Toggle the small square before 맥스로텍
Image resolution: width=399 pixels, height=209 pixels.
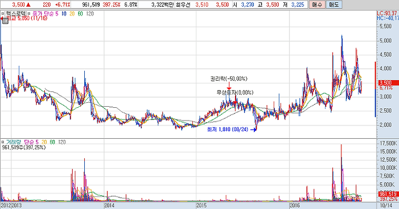(x=3, y=13)
